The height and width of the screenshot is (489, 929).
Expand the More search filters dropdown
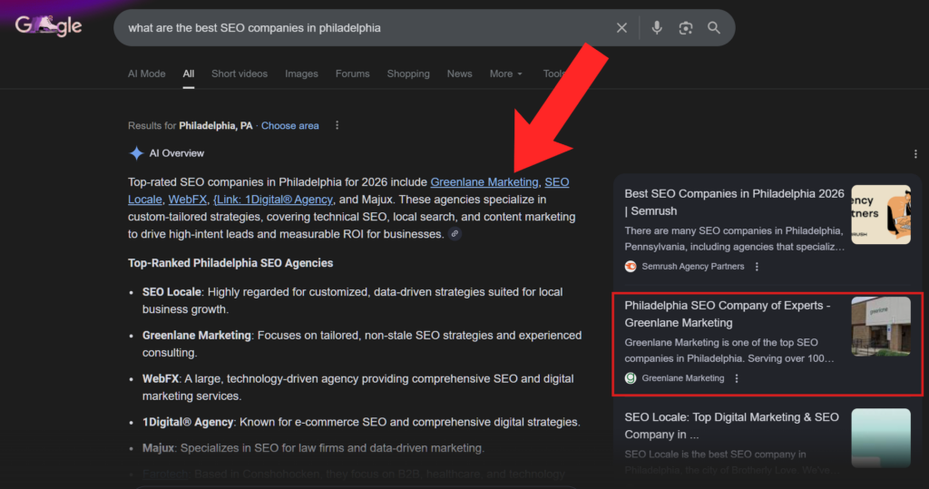(x=506, y=73)
